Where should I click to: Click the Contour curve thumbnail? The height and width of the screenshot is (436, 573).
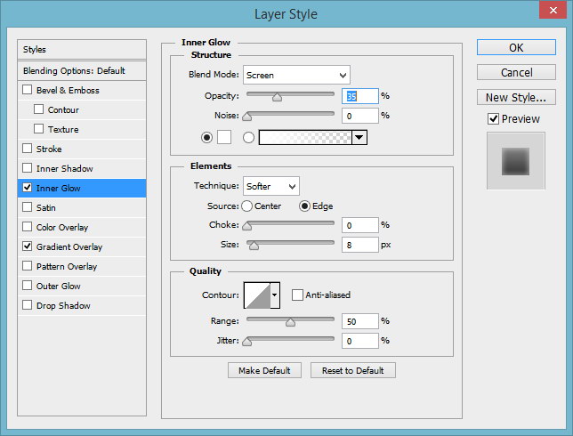click(257, 295)
